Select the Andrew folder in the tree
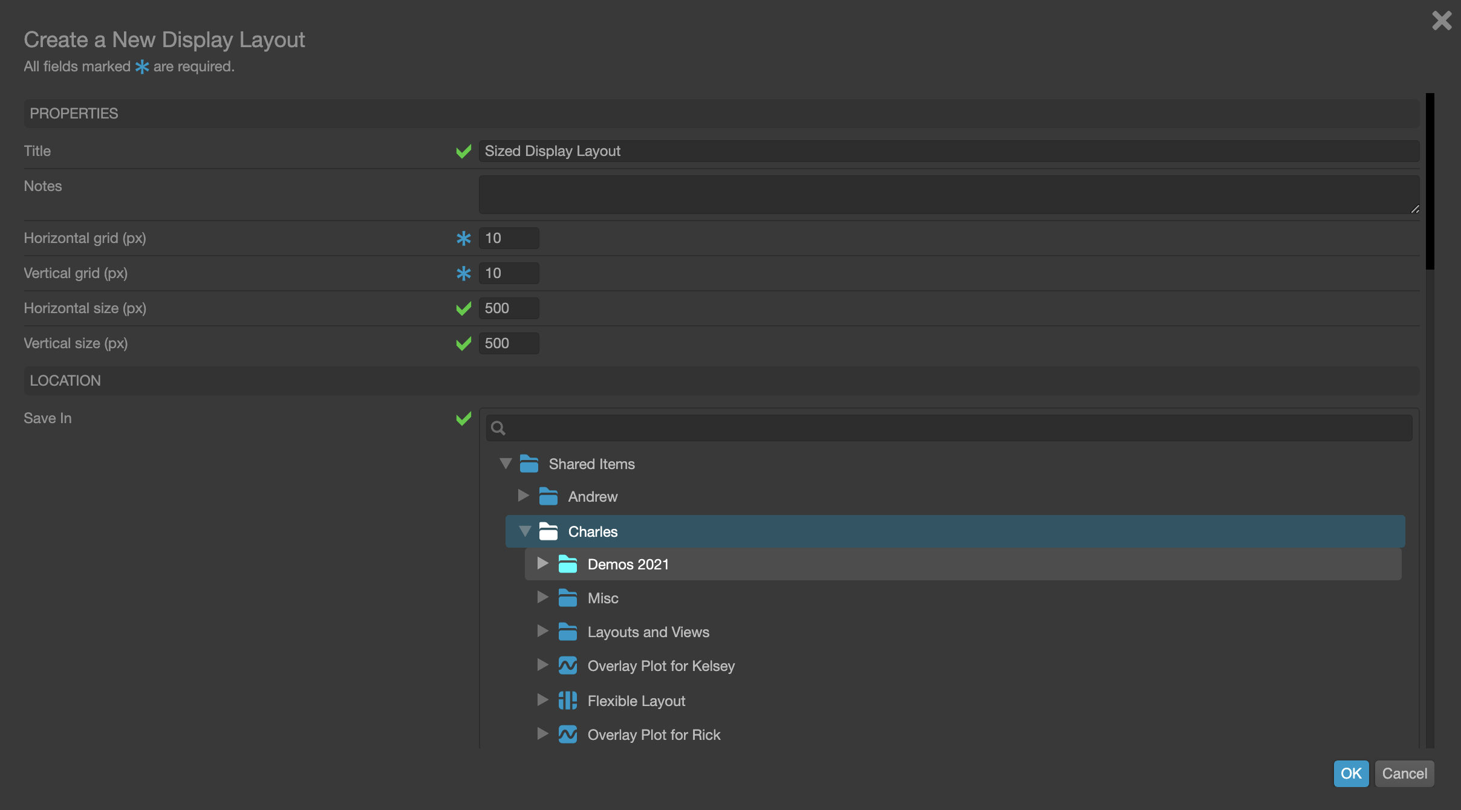The height and width of the screenshot is (810, 1461). [593, 496]
